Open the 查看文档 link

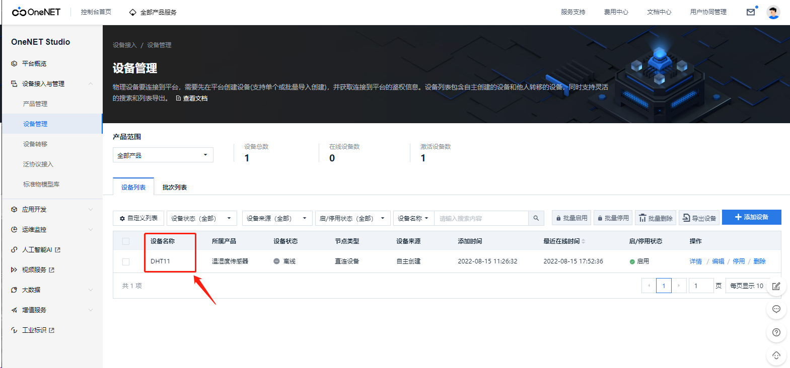pos(192,99)
